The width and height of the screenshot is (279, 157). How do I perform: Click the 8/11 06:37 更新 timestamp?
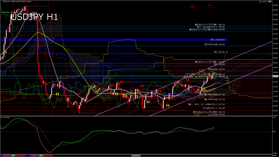point(266,2)
